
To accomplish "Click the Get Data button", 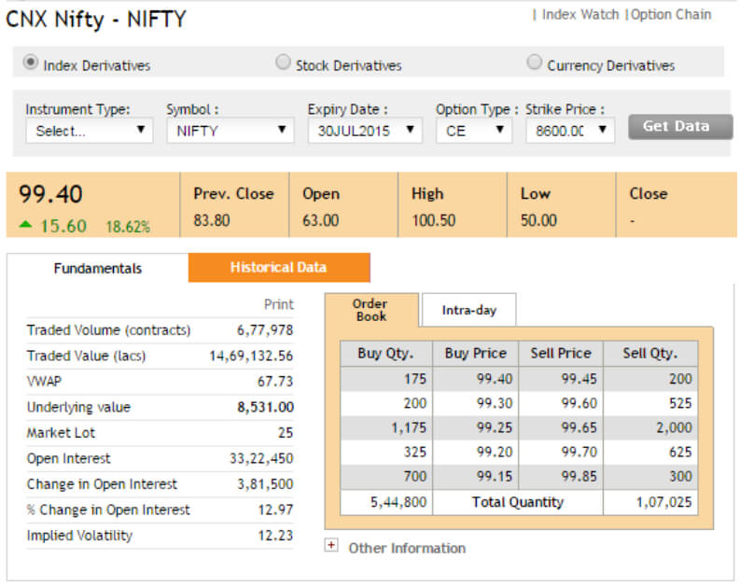I will pos(680,127).
